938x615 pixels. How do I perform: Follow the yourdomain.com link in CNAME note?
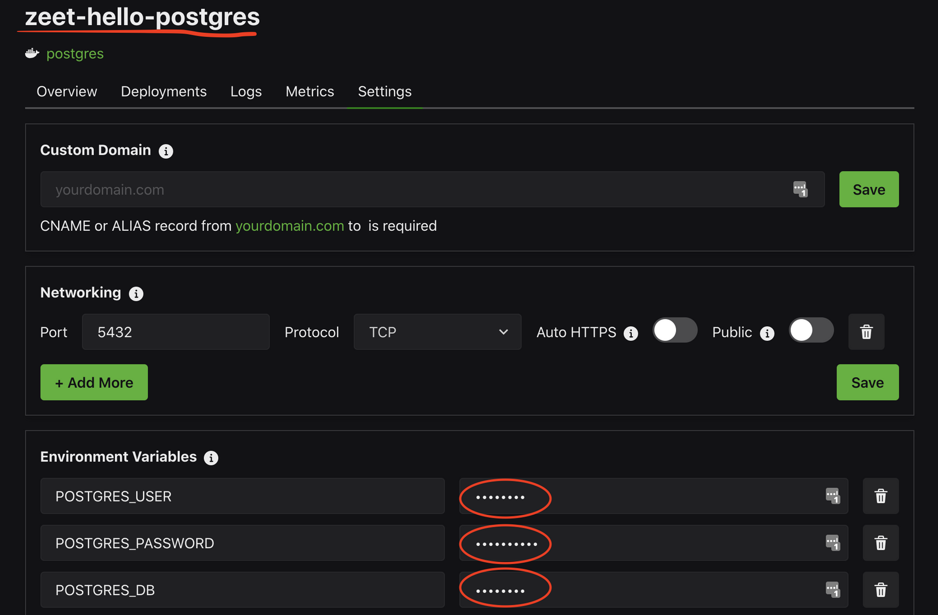pos(290,226)
